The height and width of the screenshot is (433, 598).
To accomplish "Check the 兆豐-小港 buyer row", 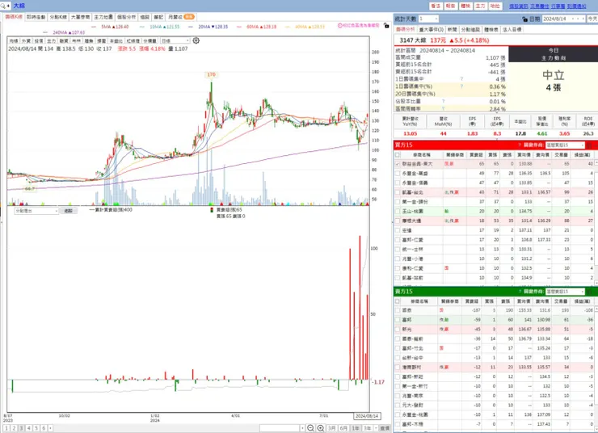I will point(398,259).
